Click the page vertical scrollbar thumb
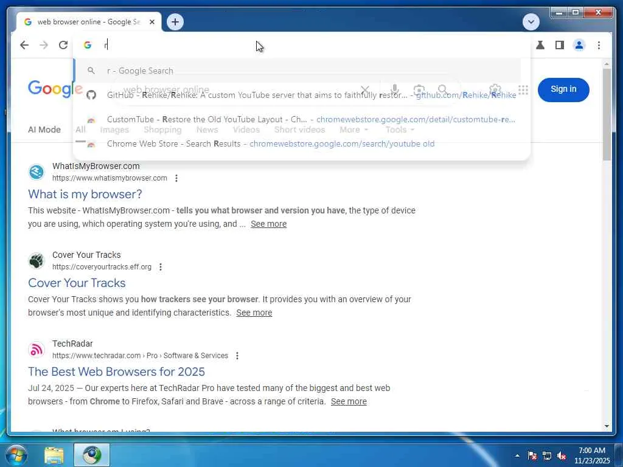The height and width of the screenshot is (467, 623). 607,114
